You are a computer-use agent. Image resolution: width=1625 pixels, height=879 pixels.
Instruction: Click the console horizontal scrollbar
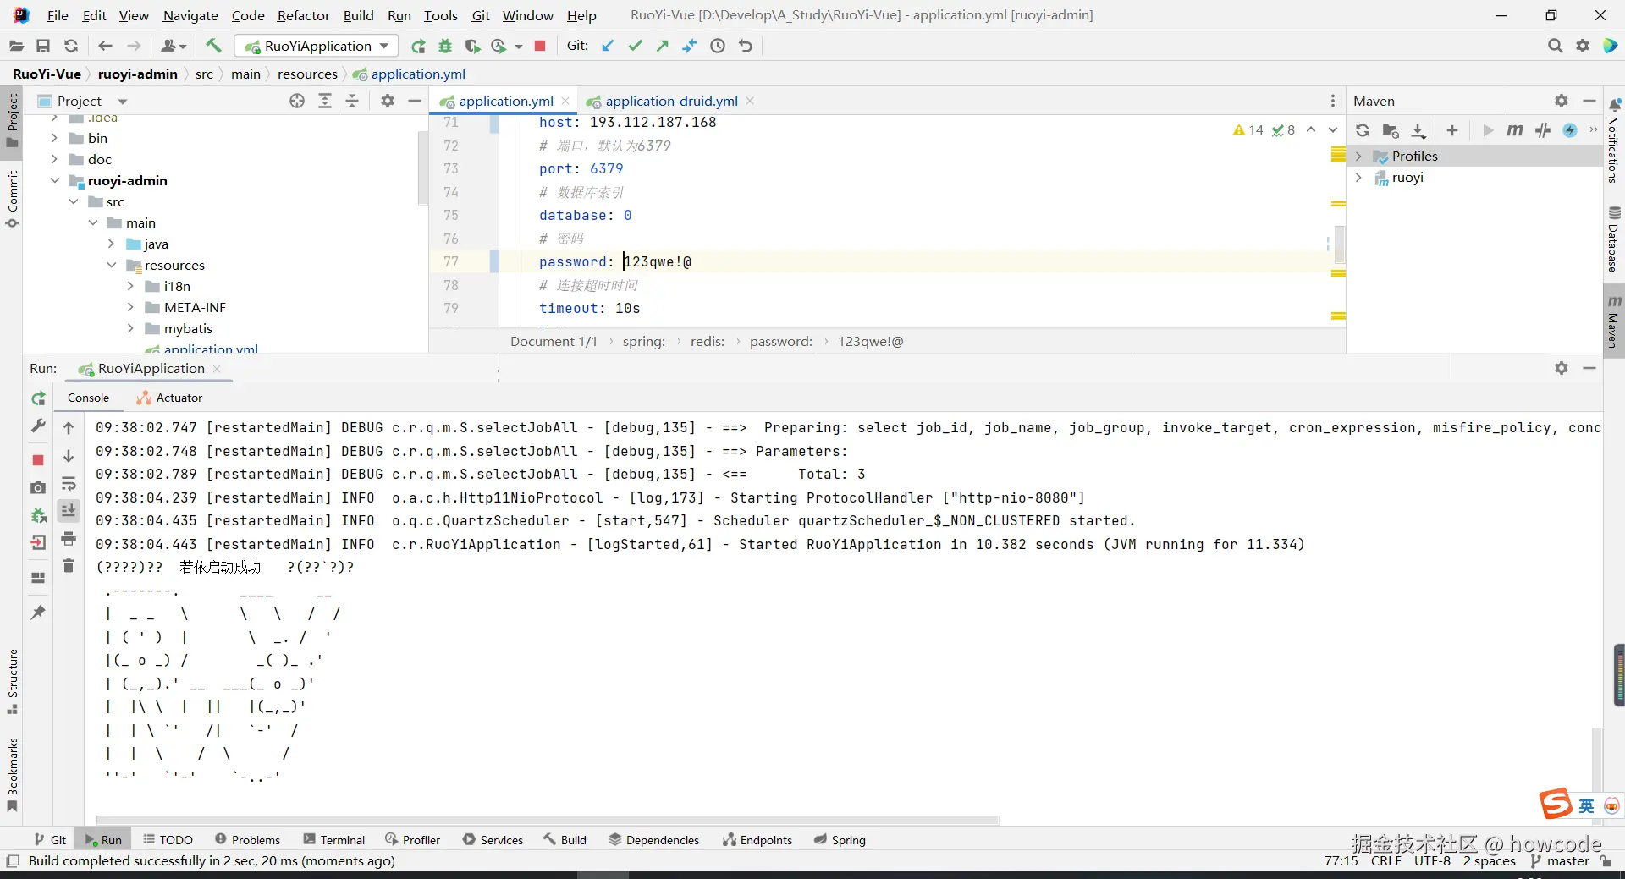547,820
